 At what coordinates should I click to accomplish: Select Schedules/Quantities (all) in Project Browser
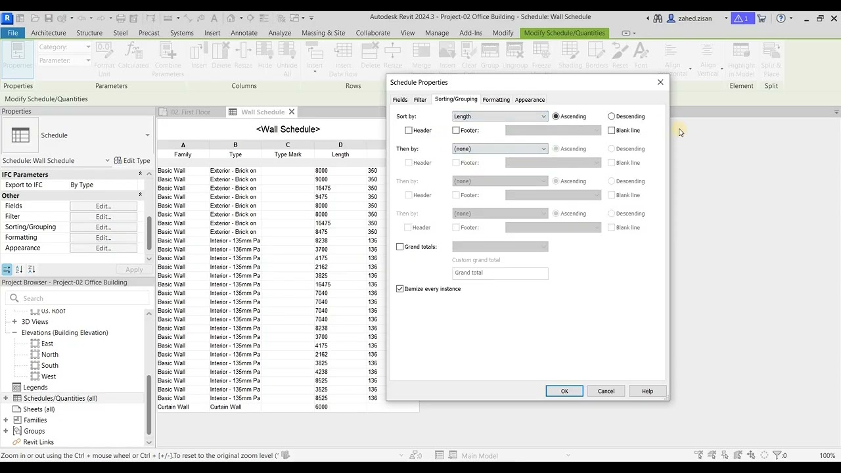coord(60,398)
